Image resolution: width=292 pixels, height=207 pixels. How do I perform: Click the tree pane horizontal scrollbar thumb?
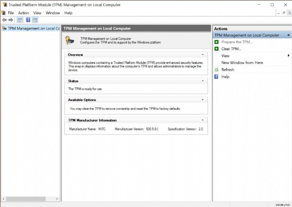point(26,199)
